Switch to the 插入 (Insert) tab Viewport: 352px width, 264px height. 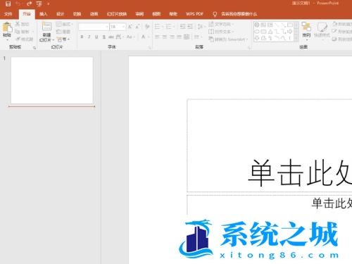(44, 14)
